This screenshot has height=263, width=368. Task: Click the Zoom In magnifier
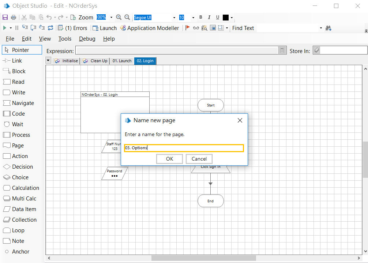click(119, 17)
